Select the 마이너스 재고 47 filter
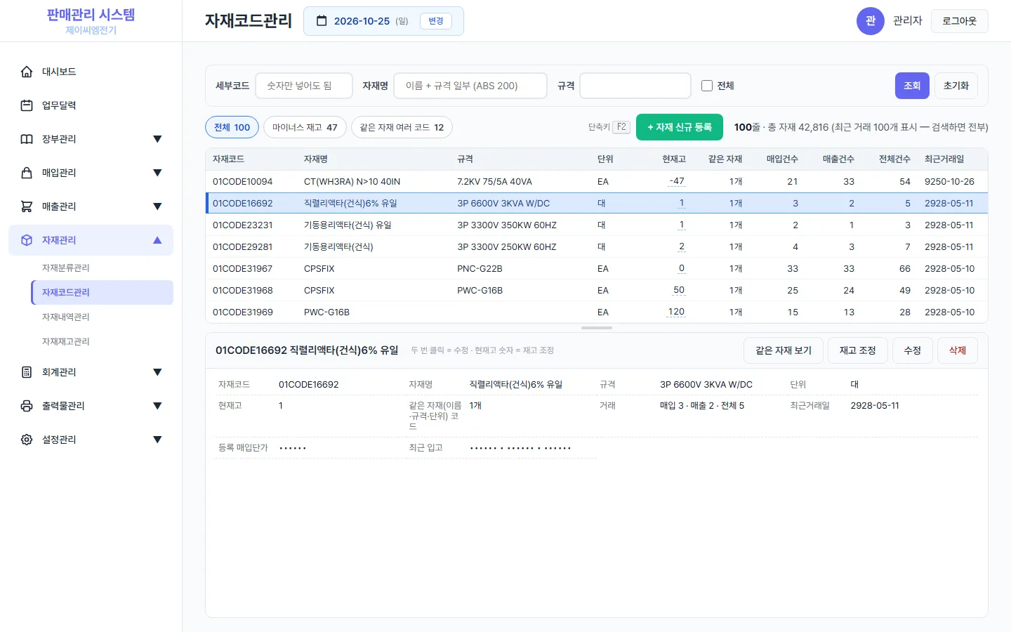1011x632 pixels. coord(305,127)
